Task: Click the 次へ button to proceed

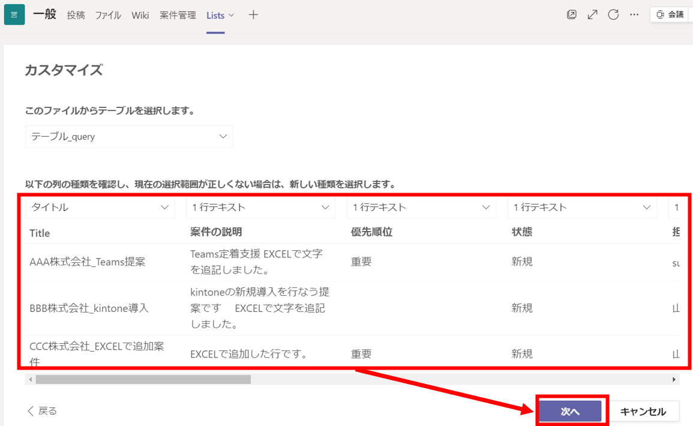Action: pos(571,412)
